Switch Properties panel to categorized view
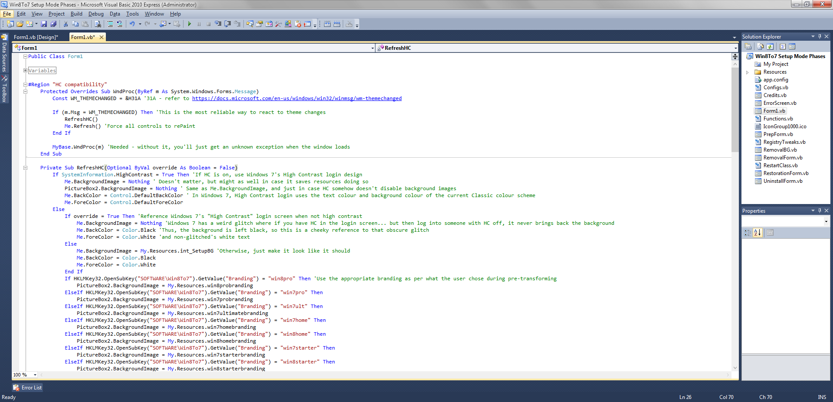833x402 pixels. click(747, 233)
